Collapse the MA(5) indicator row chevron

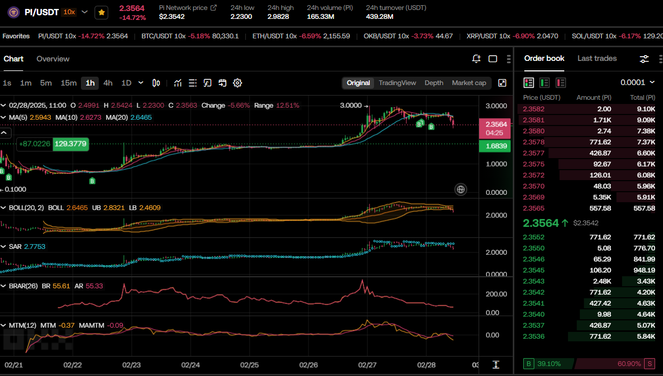coord(4,117)
